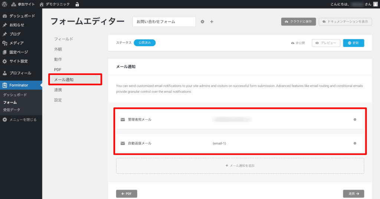The image size is (380, 199).
Task: Open the Forminator menu in sidebar
Action: [x=19, y=85]
